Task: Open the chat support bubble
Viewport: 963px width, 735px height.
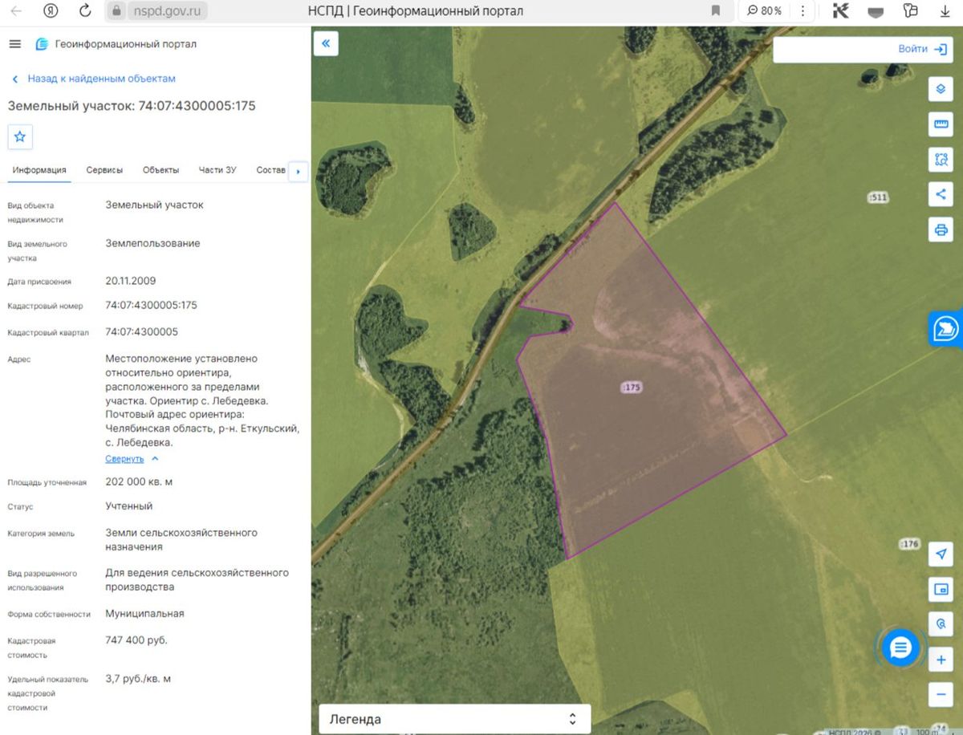Action: [x=901, y=648]
